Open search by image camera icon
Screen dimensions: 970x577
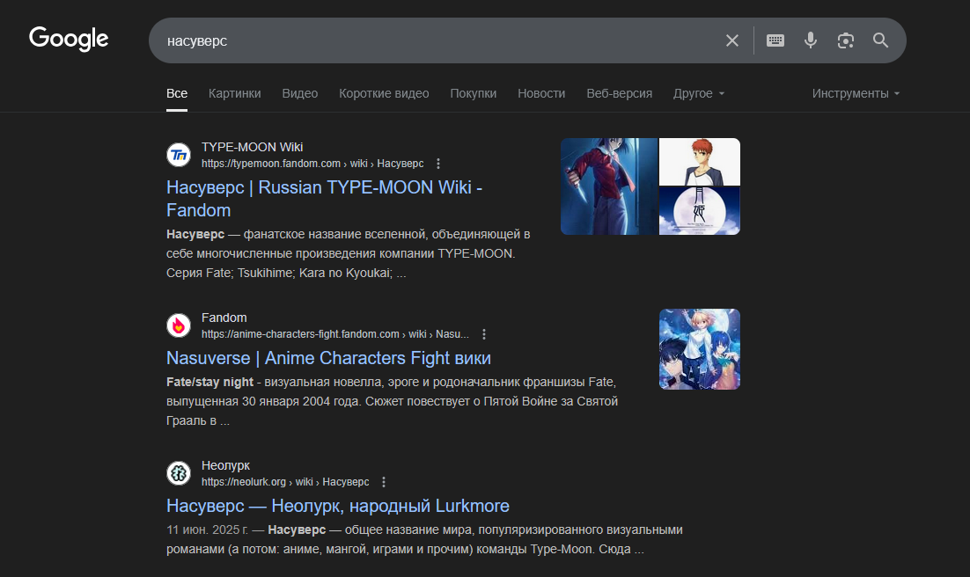(x=846, y=40)
